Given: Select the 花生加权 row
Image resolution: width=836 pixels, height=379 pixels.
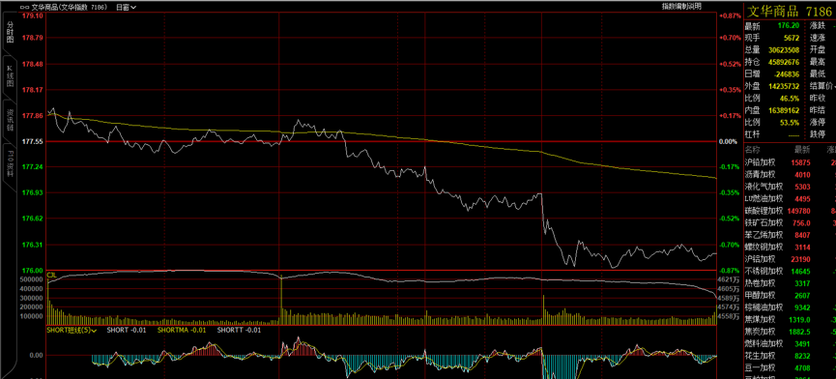Looking at the screenshot, I should point(791,356).
